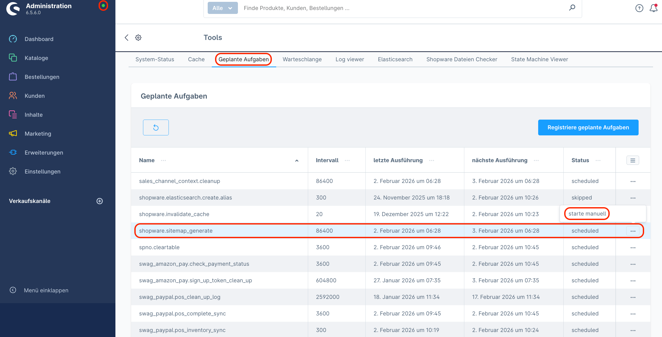Open the Kataloge section icon
Screen dimensions: 662x337
[13, 58]
